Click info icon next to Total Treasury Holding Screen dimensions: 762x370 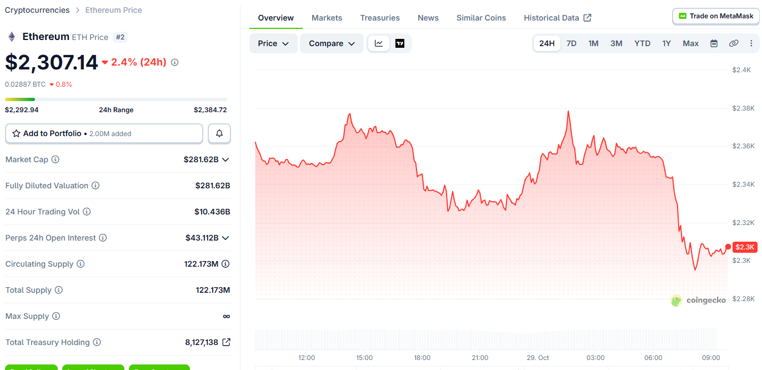click(x=97, y=342)
